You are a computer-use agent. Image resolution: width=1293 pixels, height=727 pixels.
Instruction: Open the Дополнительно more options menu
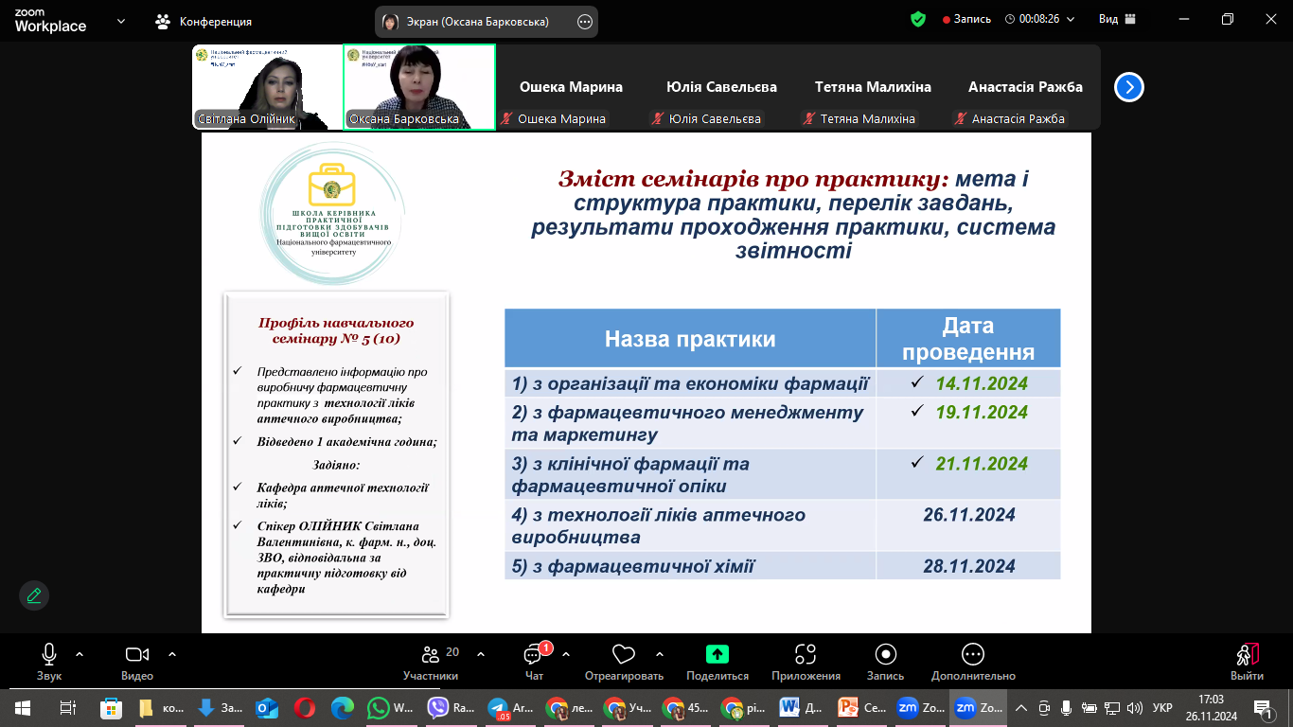point(973,662)
